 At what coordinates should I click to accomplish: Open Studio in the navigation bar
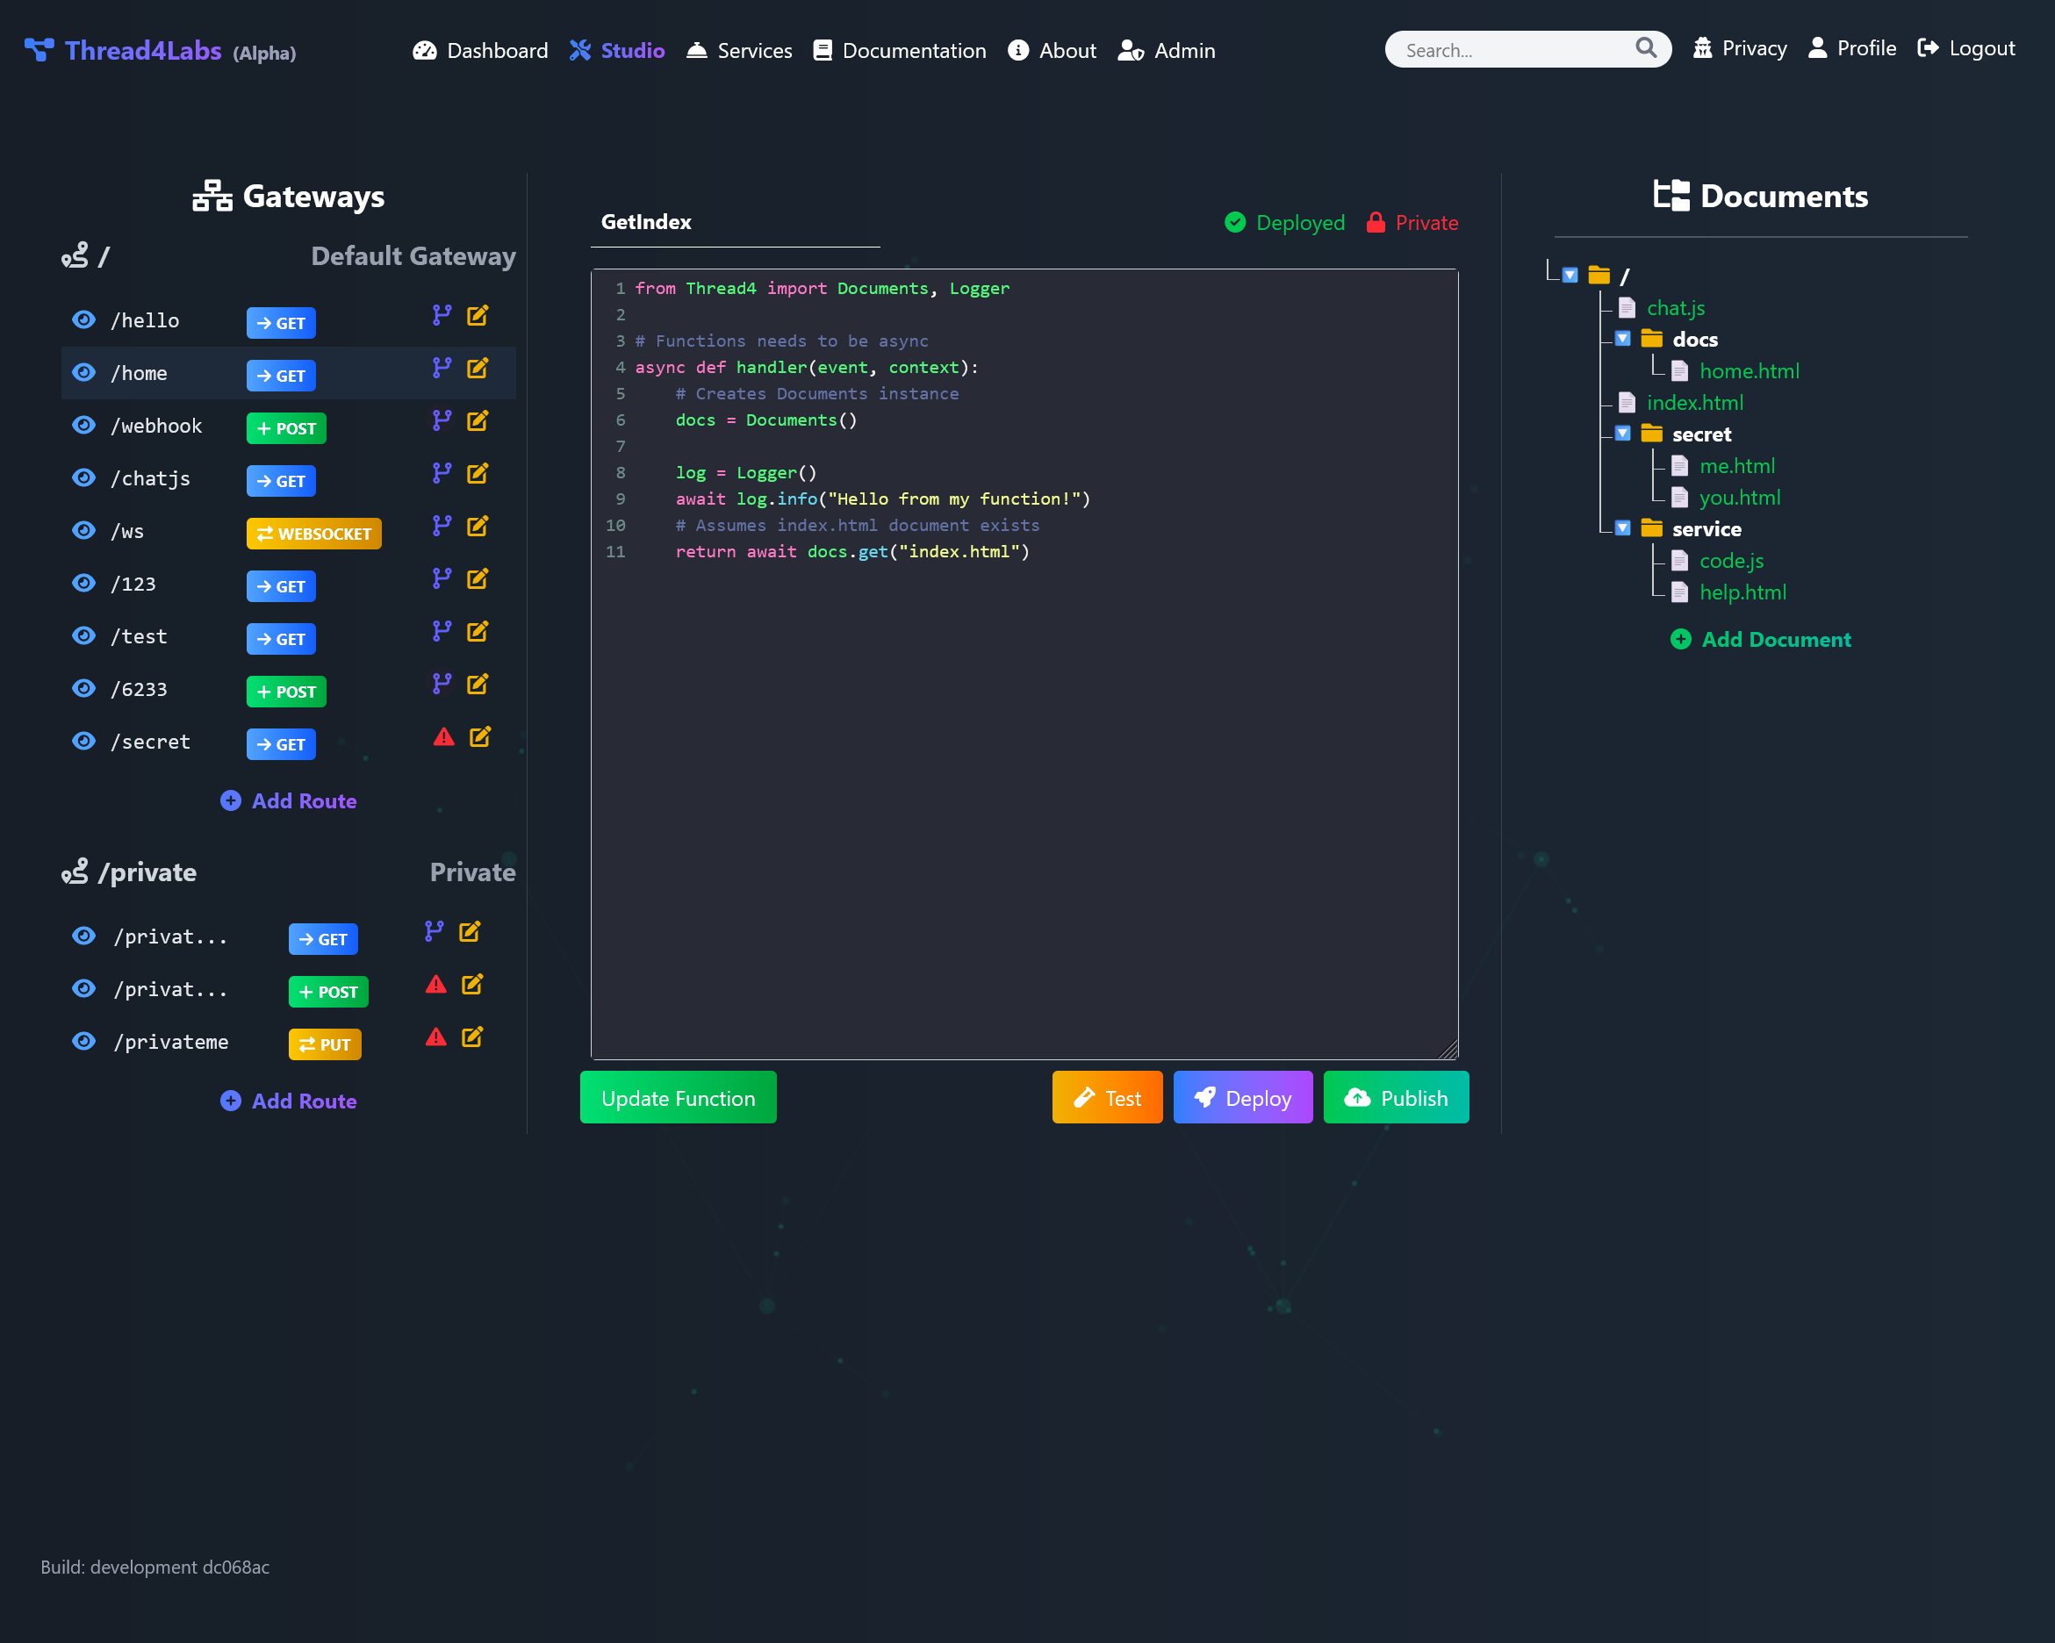(x=617, y=49)
